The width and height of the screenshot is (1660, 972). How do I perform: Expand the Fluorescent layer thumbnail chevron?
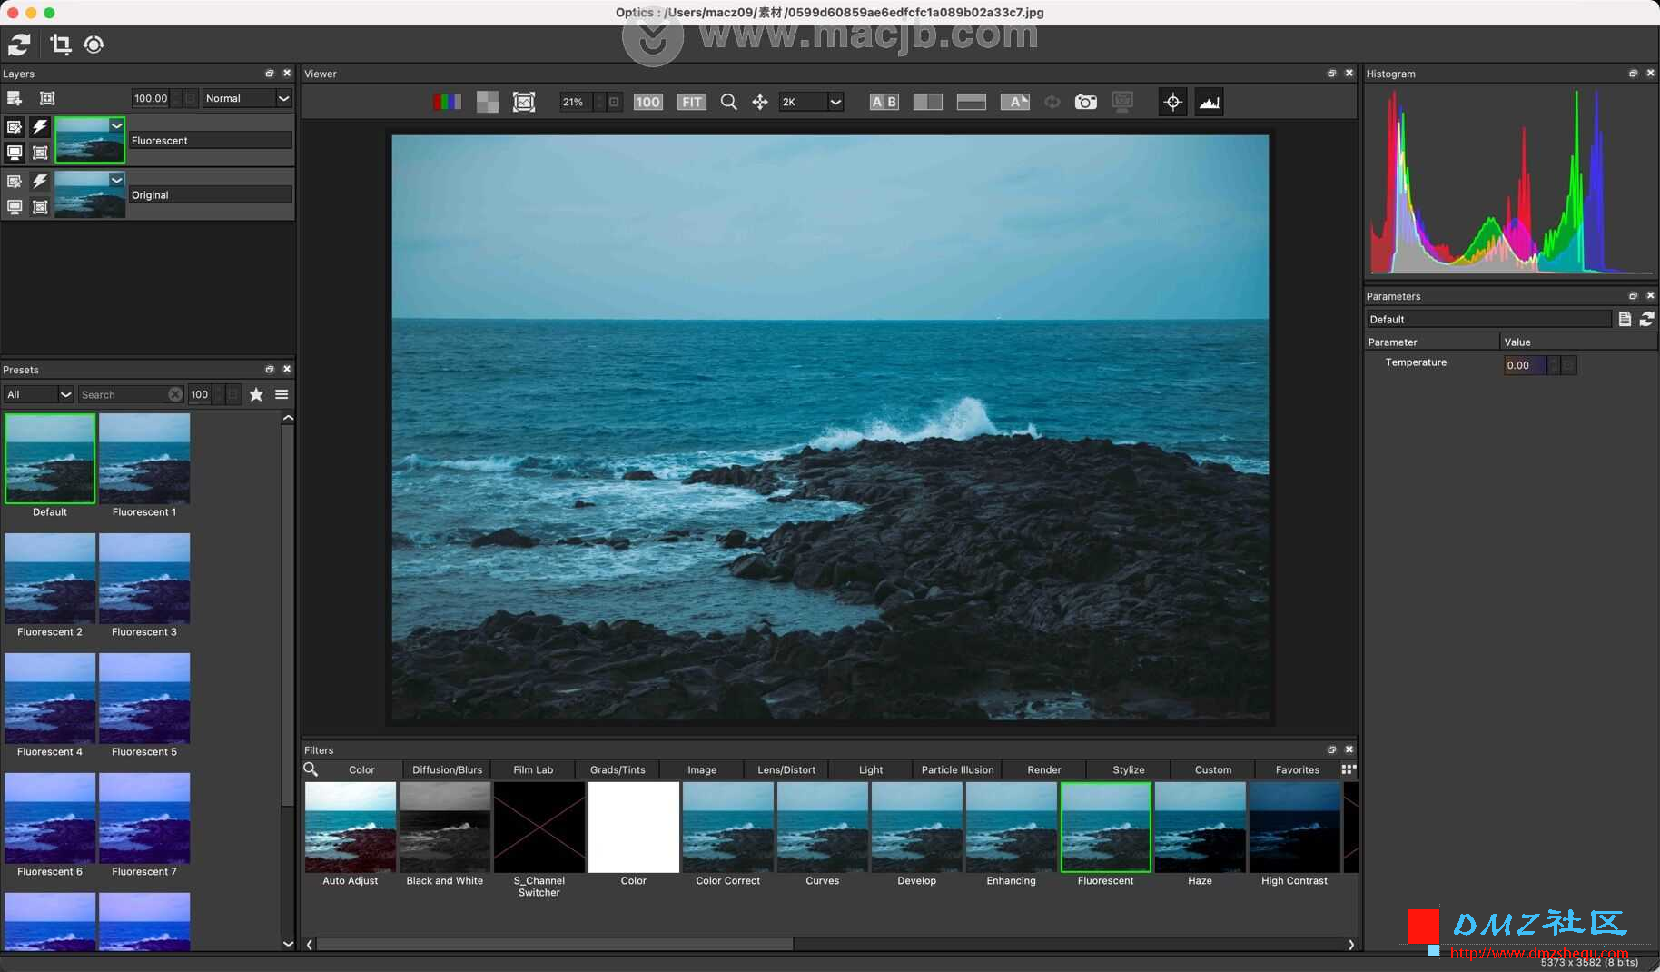coord(116,125)
